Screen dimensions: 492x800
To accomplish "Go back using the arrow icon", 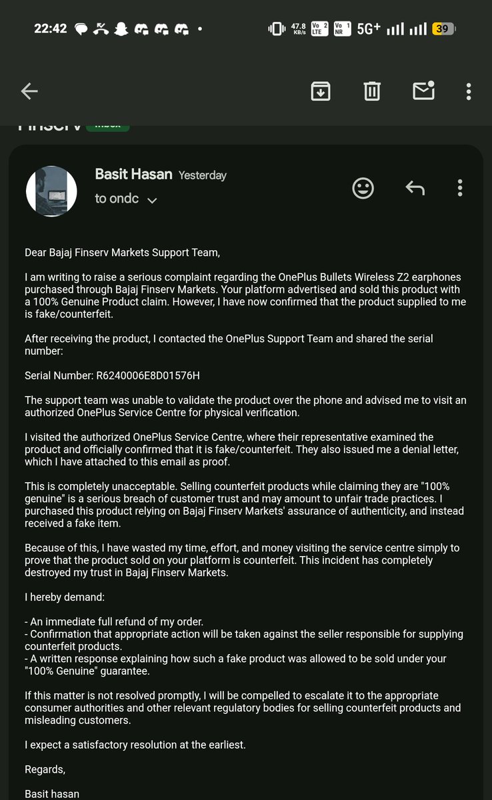I will click(x=29, y=91).
